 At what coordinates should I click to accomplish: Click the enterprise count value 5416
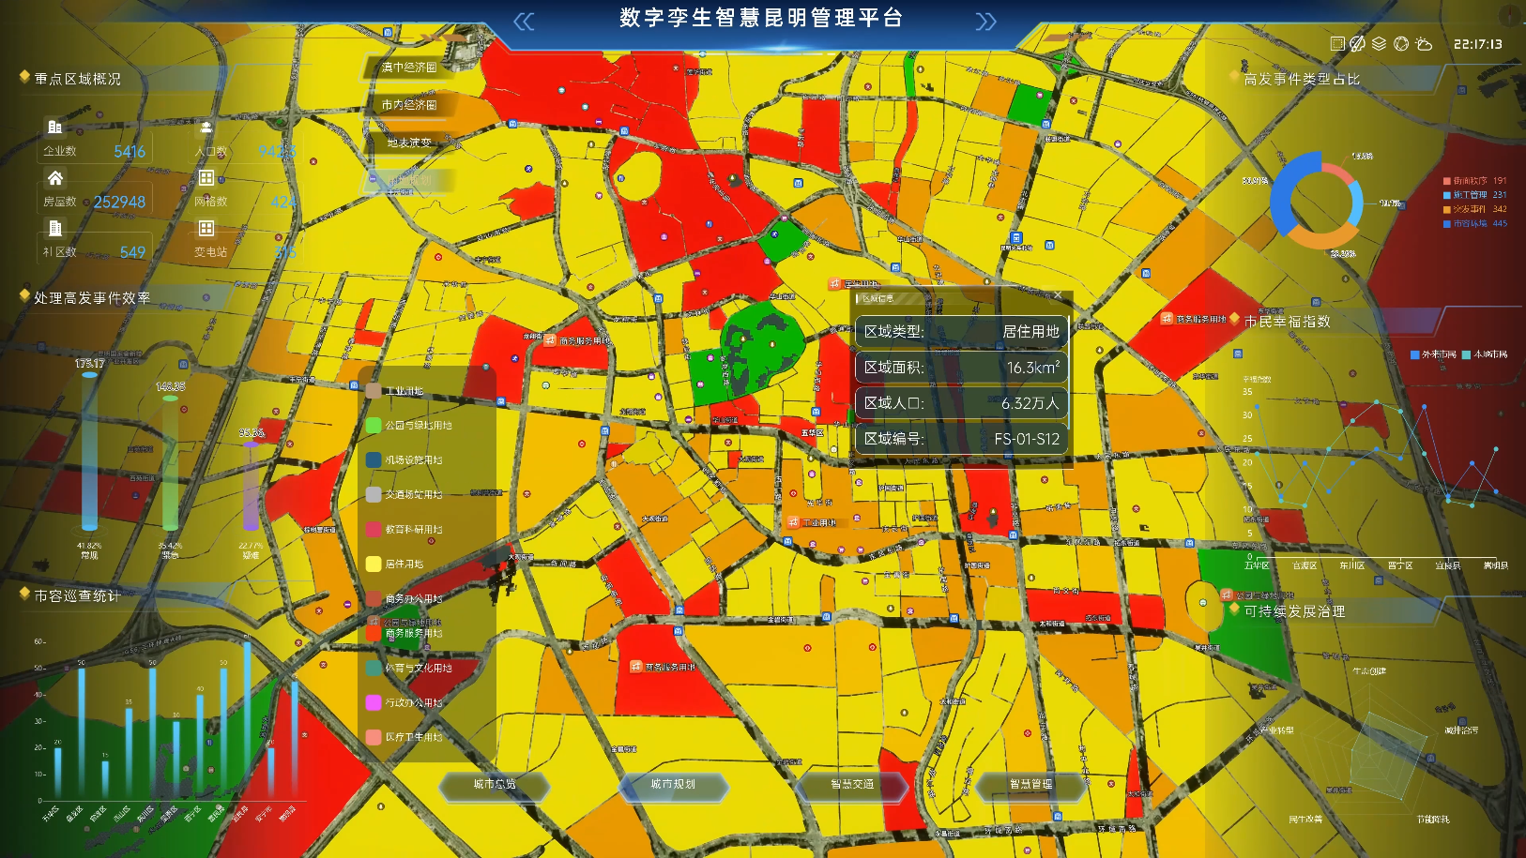point(130,152)
